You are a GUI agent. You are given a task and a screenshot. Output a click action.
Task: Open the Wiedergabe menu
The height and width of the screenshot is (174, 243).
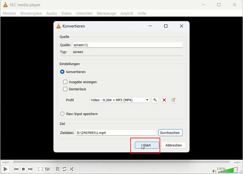point(31,13)
